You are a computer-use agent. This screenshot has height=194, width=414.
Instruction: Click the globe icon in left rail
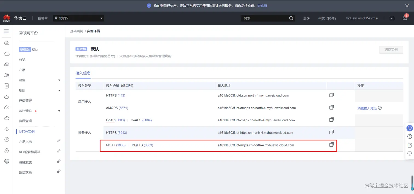pyautogui.click(x=7, y=161)
